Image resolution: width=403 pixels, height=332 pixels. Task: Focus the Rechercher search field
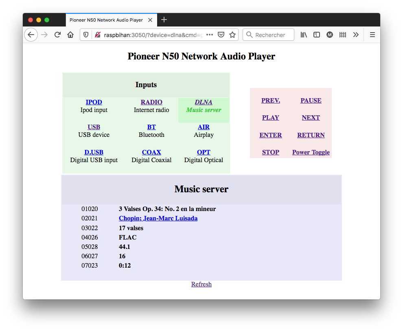[268, 35]
